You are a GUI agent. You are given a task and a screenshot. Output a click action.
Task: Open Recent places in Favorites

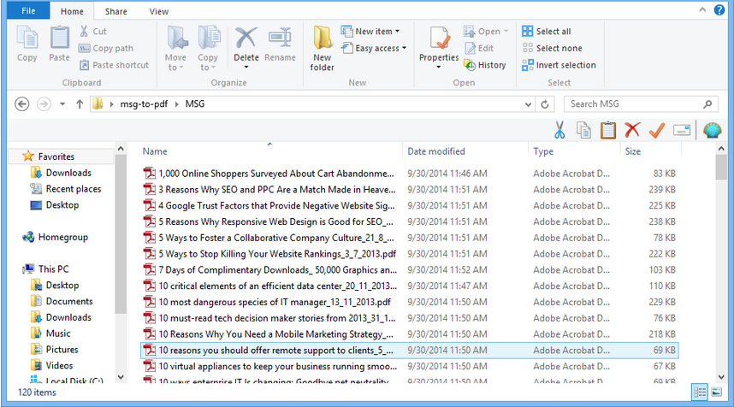pyautogui.click(x=73, y=189)
